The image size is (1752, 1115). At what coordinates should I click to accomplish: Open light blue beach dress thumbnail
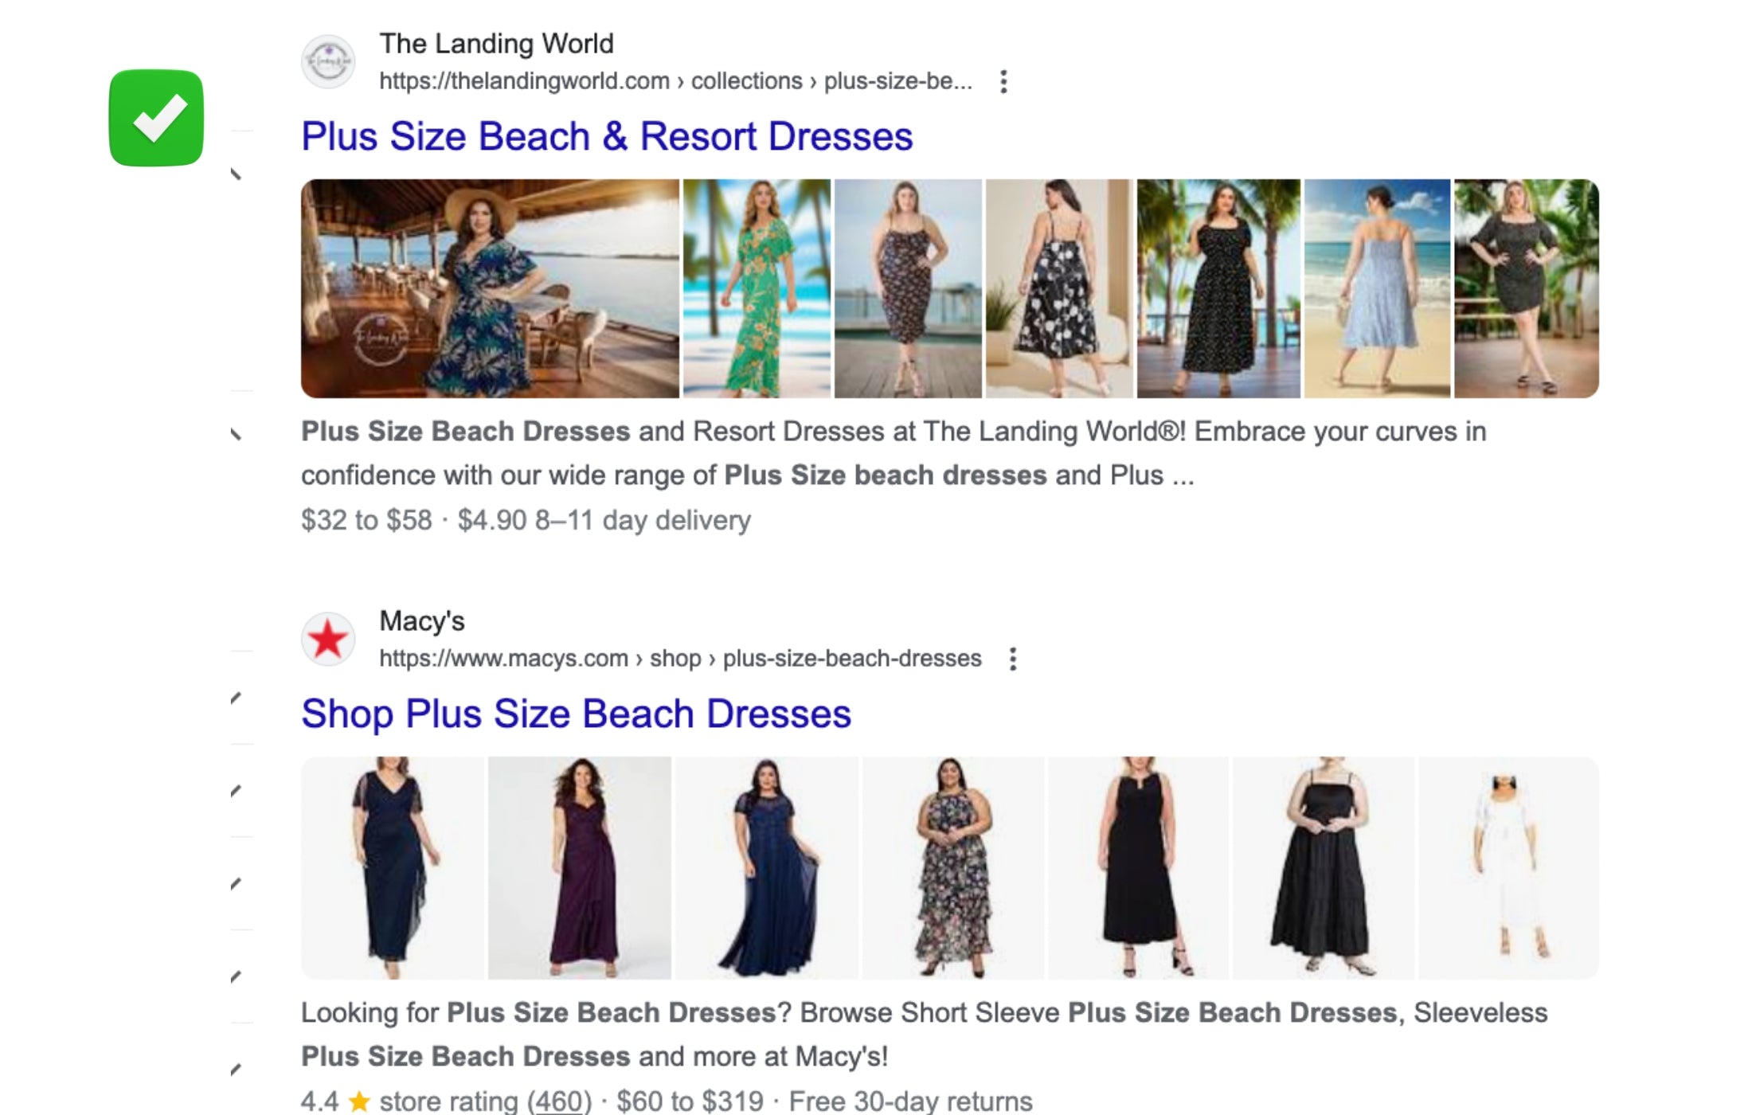1376,288
